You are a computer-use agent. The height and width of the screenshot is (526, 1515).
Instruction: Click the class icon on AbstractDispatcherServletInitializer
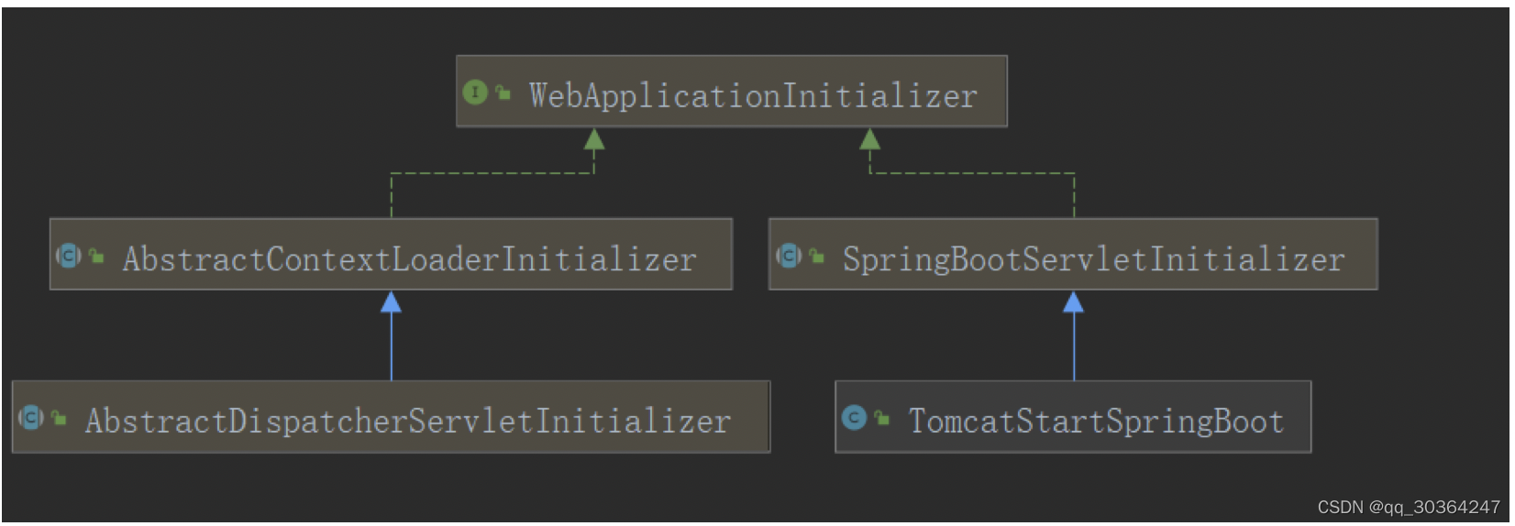(31, 418)
